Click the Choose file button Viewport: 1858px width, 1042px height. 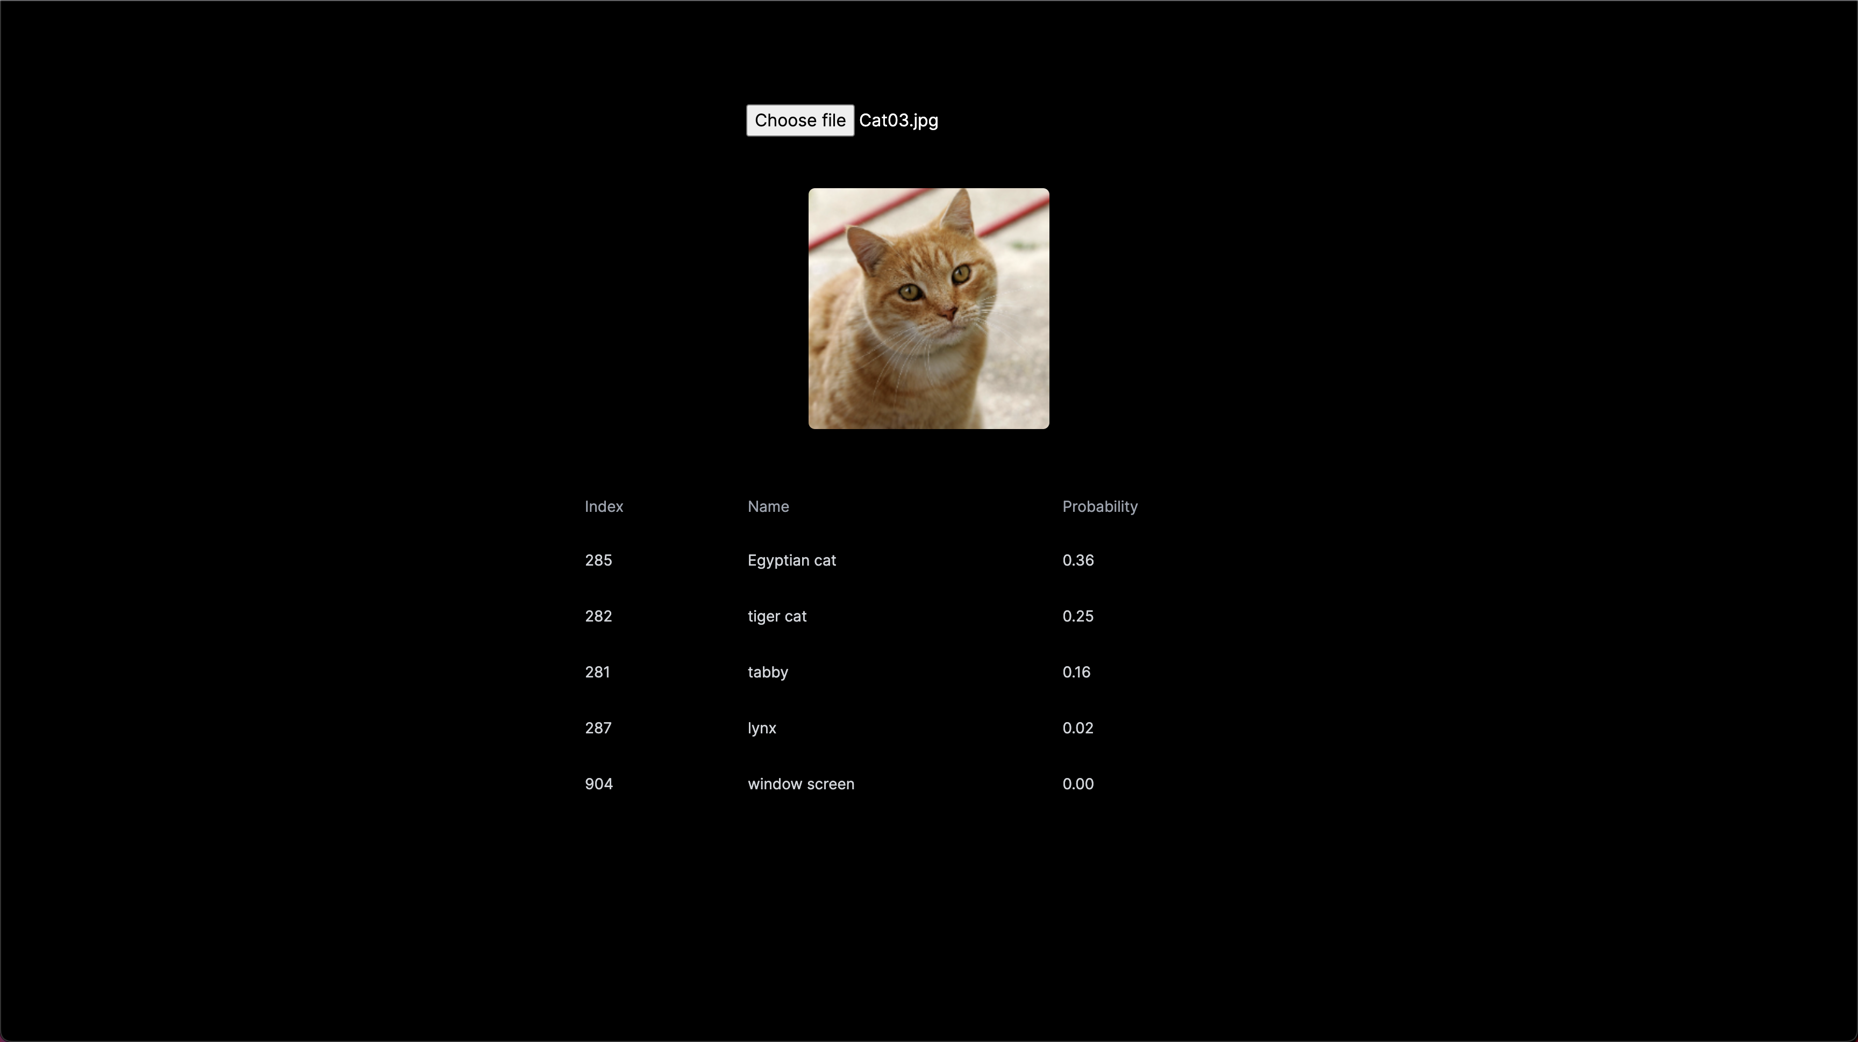800,120
